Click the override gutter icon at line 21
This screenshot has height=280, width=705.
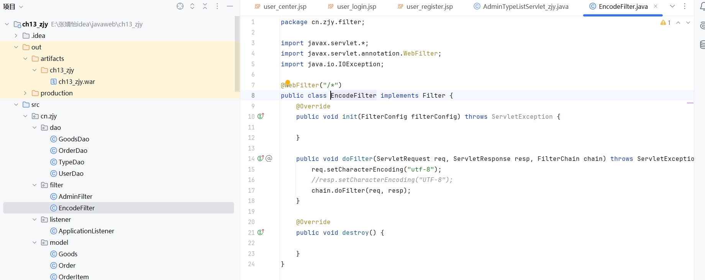[x=261, y=232]
